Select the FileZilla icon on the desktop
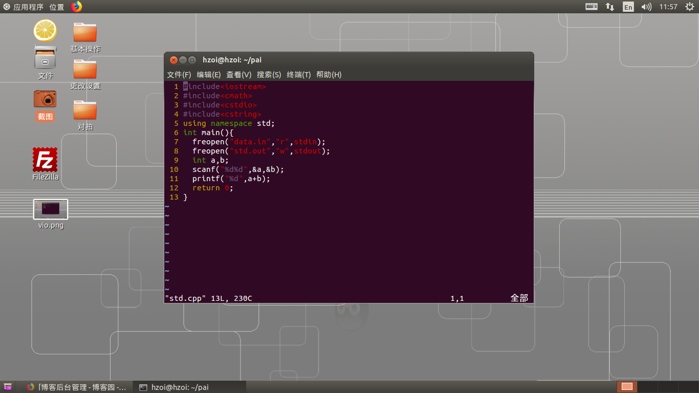Viewport: 699px width, 393px height. click(45, 164)
